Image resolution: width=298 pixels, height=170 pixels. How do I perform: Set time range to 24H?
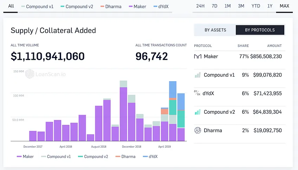click(x=200, y=6)
